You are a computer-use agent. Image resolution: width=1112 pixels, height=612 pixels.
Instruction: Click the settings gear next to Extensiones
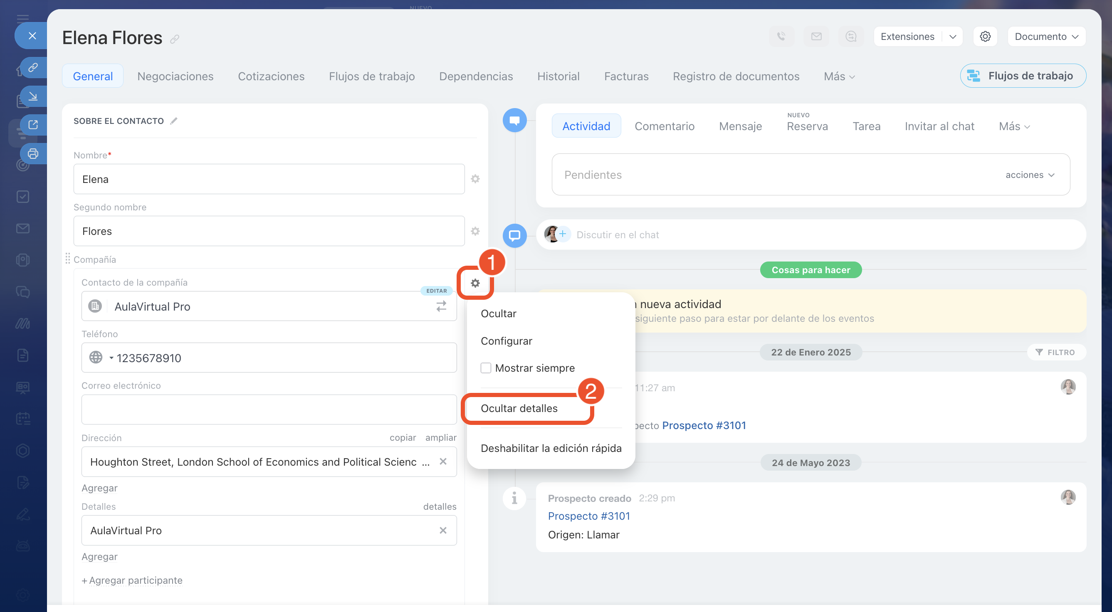(985, 37)
